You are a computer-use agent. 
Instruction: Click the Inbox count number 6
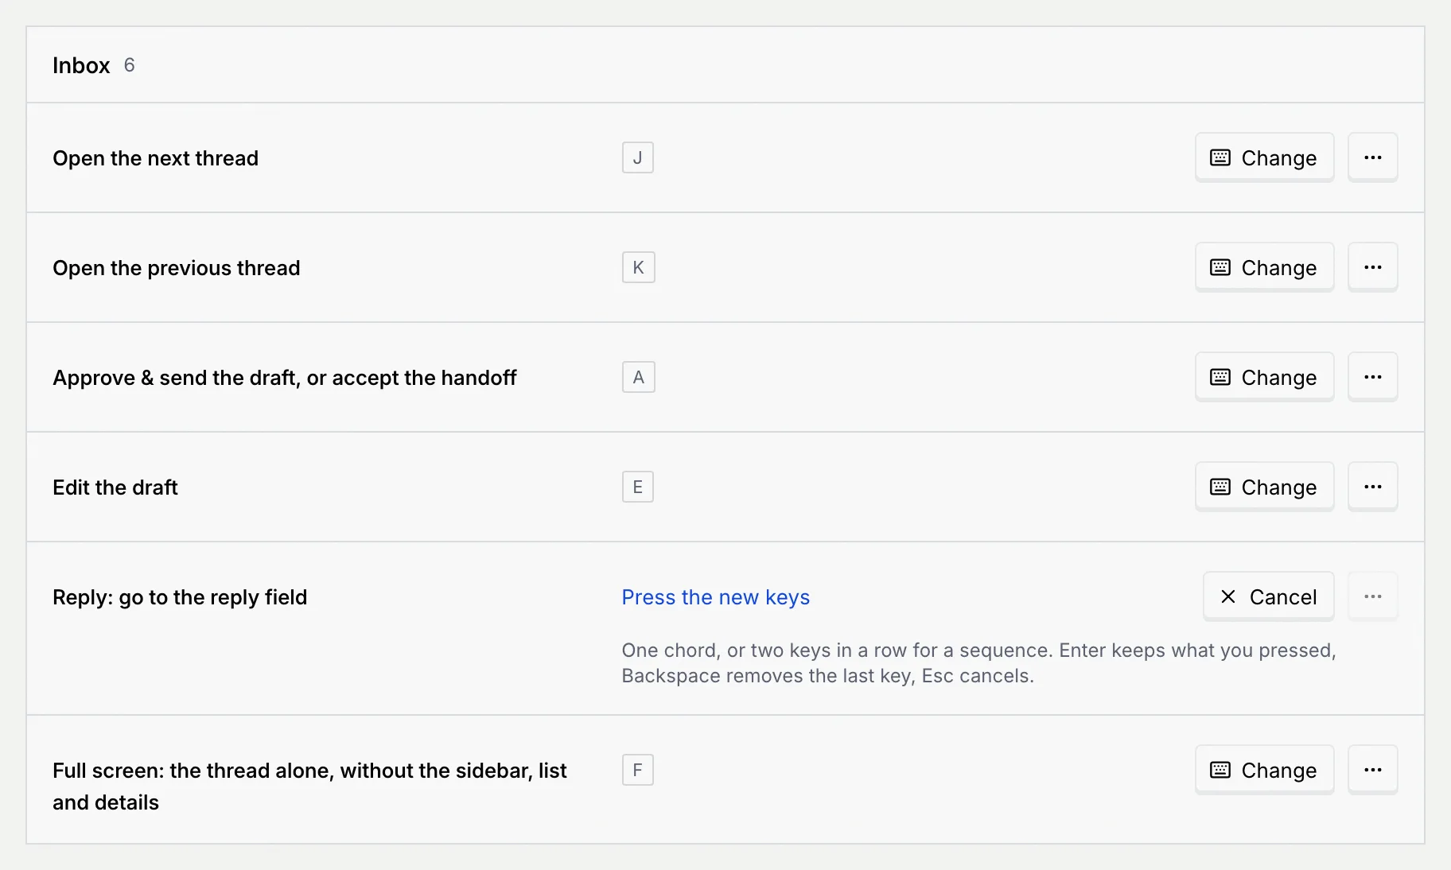click(x=129, y=65)
